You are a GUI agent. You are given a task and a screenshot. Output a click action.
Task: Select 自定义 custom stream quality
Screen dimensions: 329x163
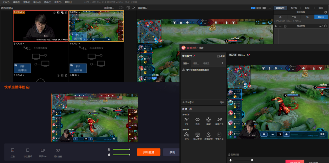point(321,17)
